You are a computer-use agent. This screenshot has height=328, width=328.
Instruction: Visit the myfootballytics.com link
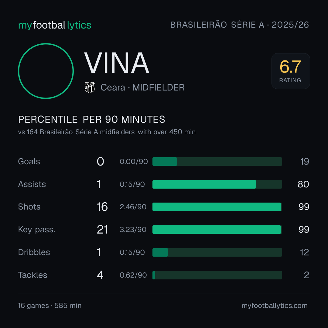(x=275, y=306)
